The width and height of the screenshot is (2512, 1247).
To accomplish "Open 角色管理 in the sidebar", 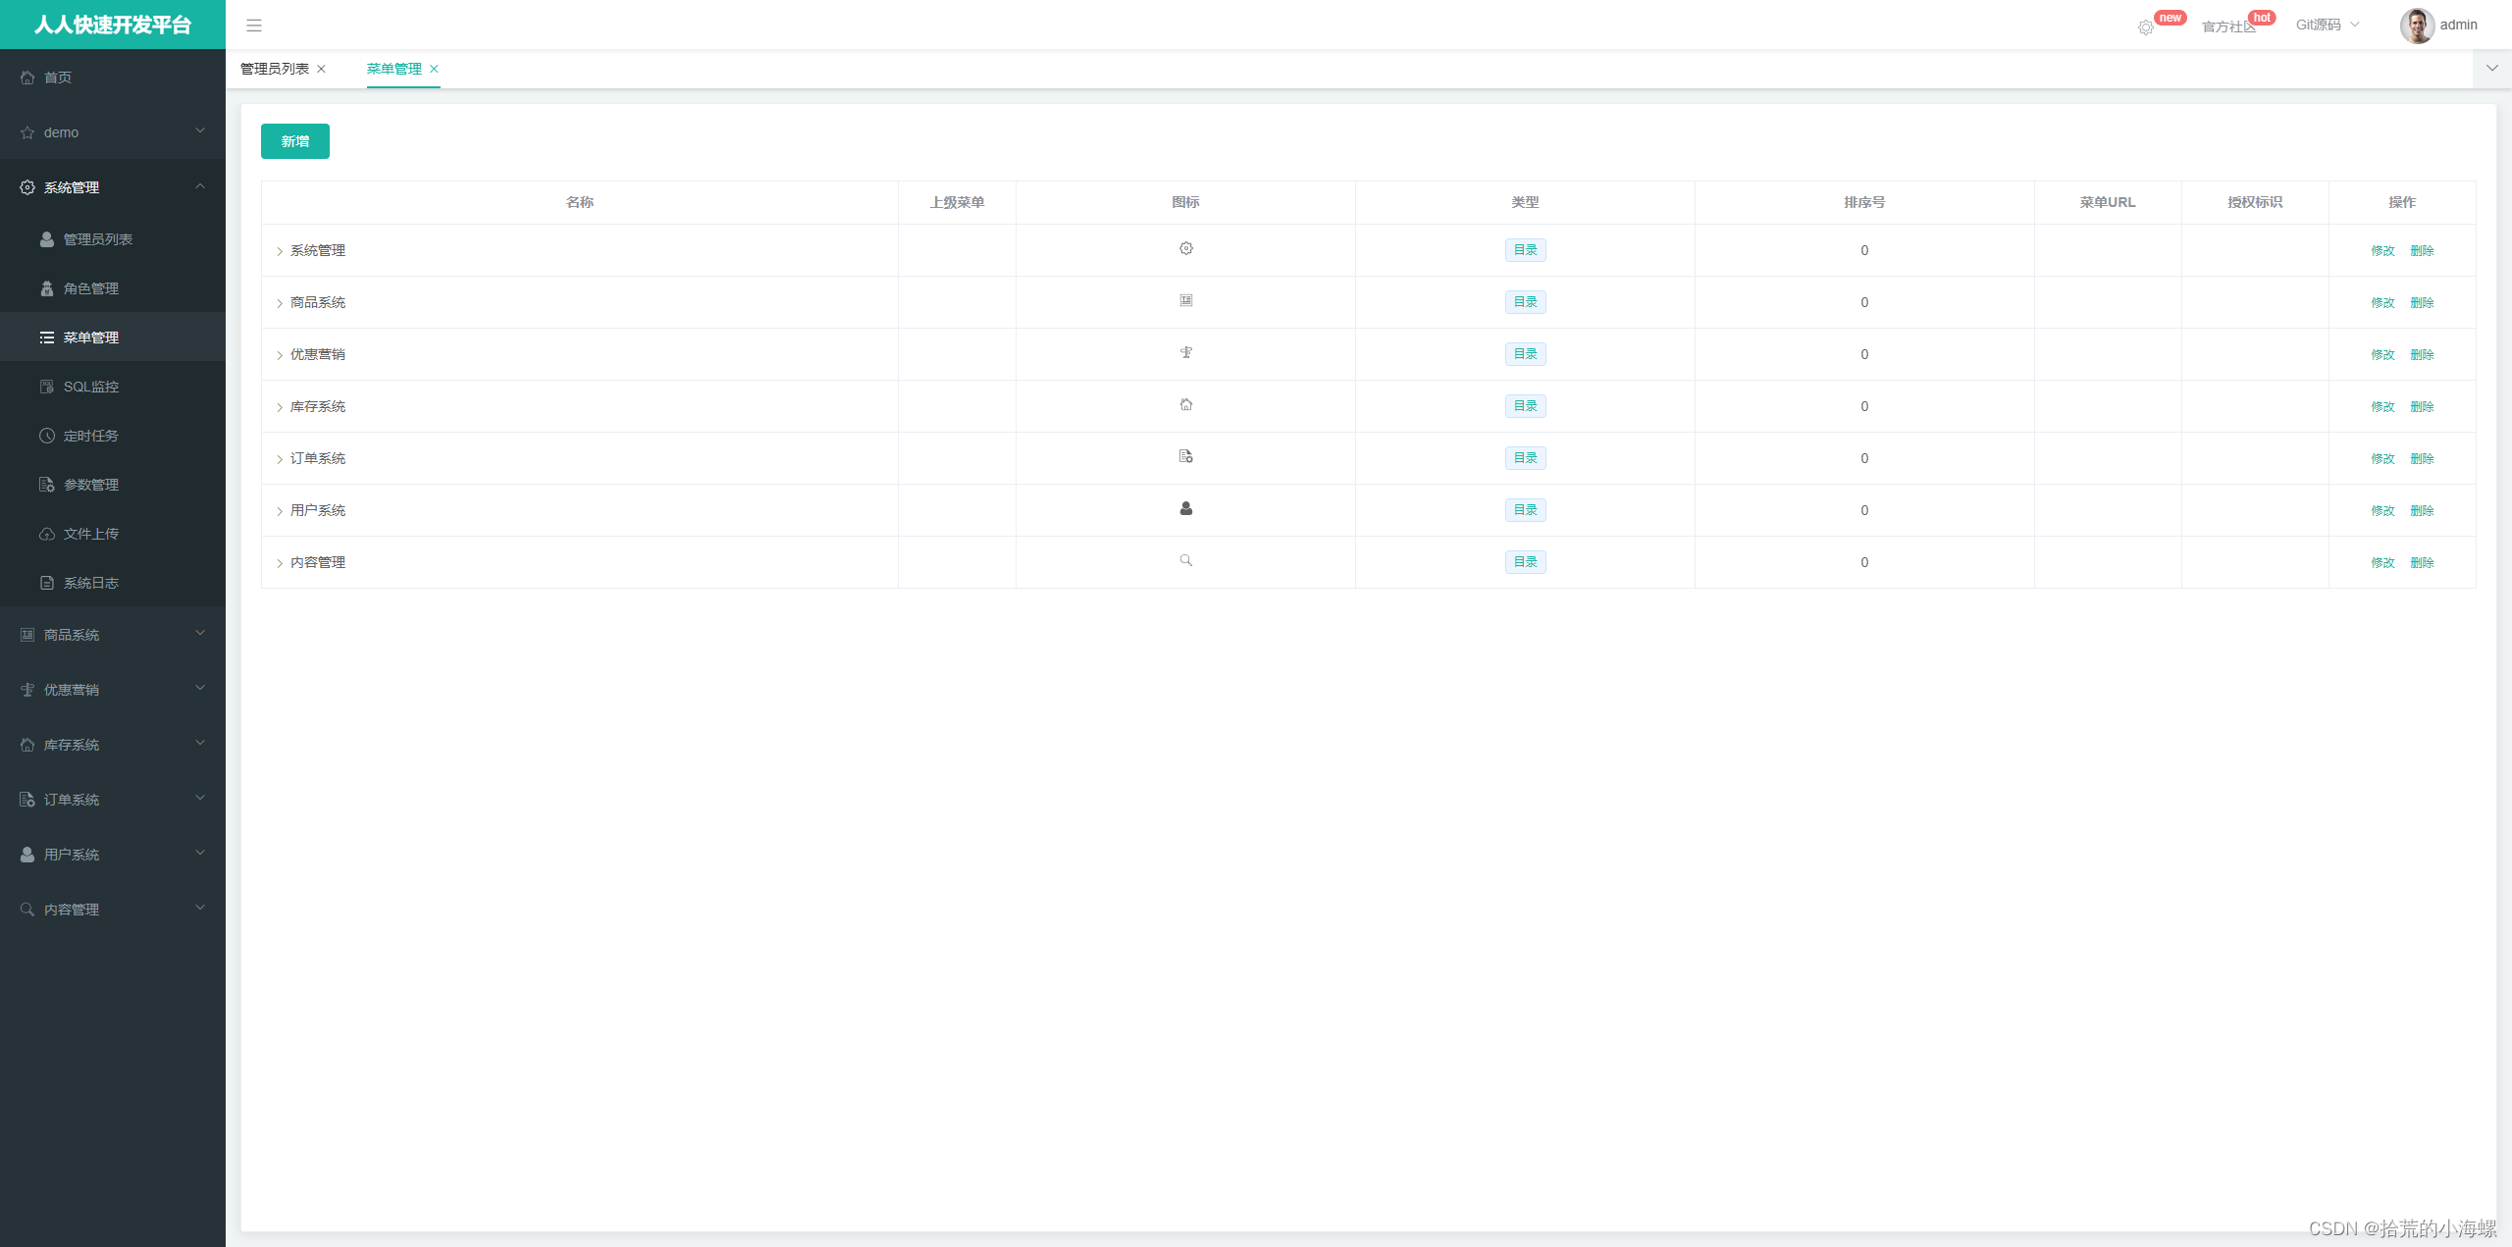I will pos(90,288).
